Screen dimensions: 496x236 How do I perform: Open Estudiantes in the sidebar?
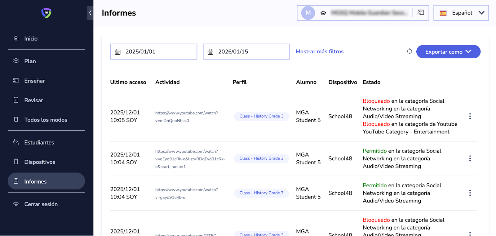coord(39,142)
